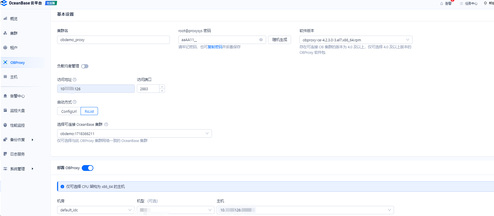Click the 社区版 edition badge

(x=51, y=3)
